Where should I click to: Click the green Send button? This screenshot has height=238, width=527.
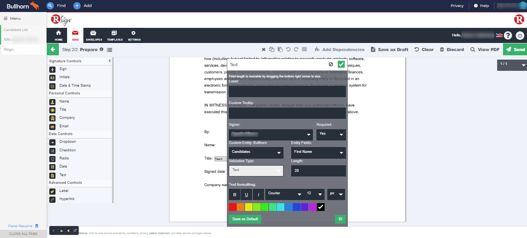click(x=515, y=50)
